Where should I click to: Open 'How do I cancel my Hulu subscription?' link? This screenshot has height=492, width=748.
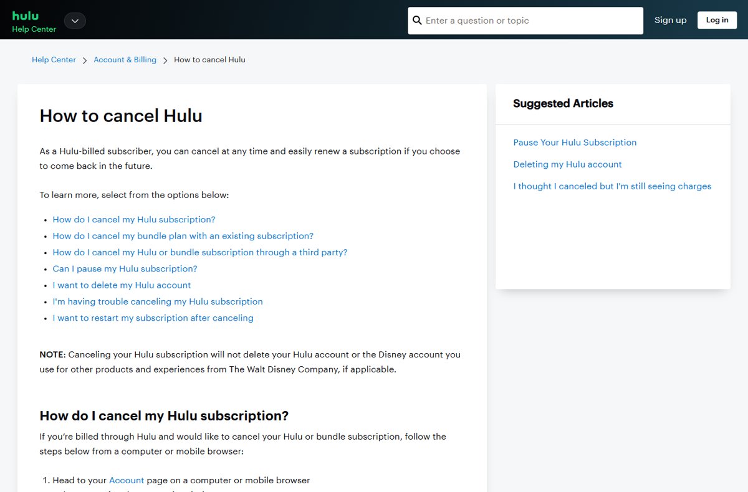(134, 219)
